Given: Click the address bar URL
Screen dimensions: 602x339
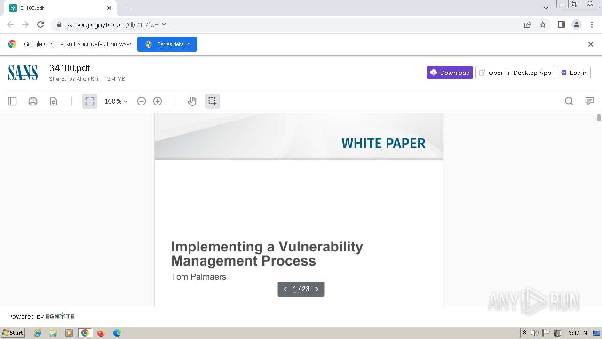Looking at the screenshot, I should pyautogui.click(x=116, y=25).
